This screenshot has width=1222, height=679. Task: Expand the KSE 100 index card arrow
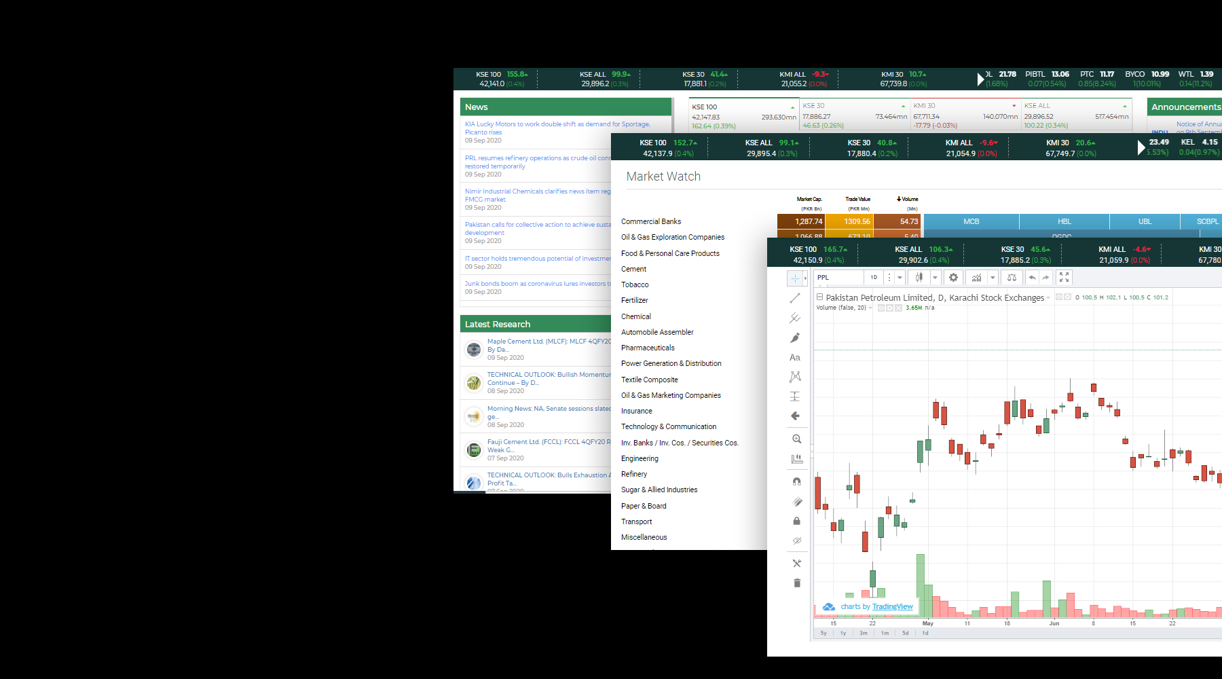pyautogui.click(x=792, y=107)
